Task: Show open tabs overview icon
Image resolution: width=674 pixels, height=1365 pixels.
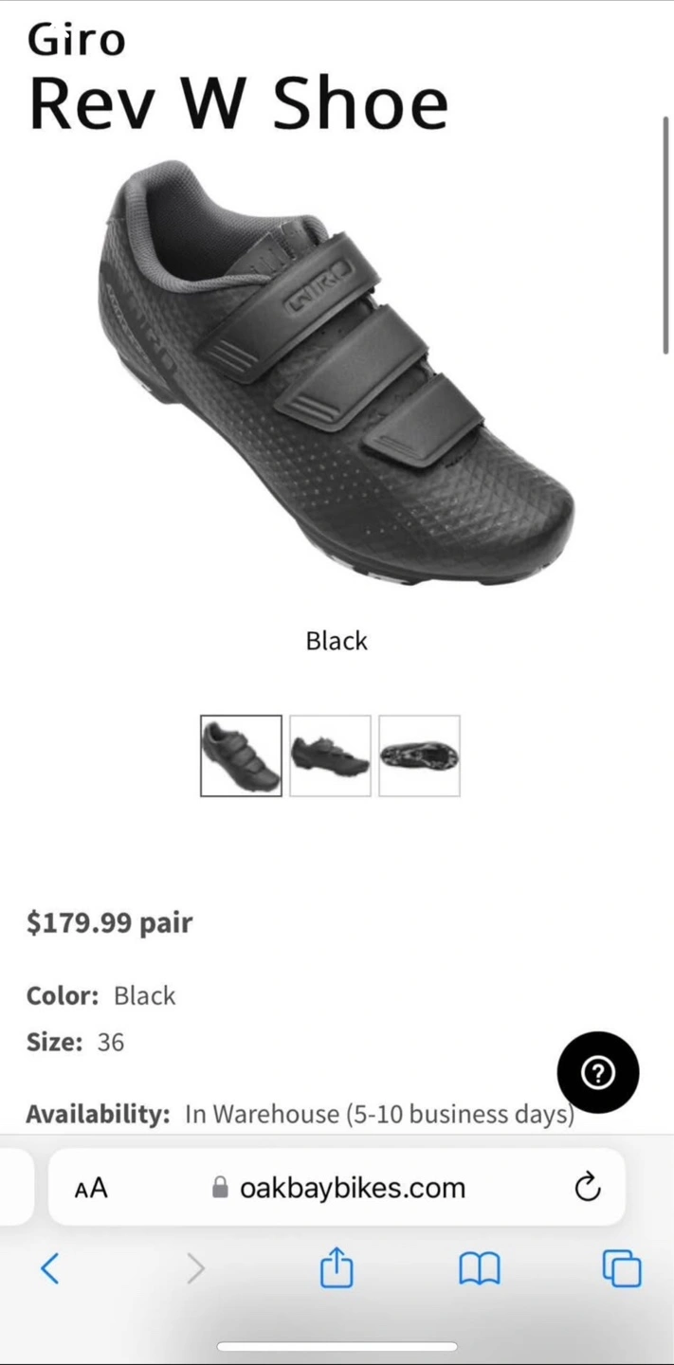Action: [x=622, y=1268]
